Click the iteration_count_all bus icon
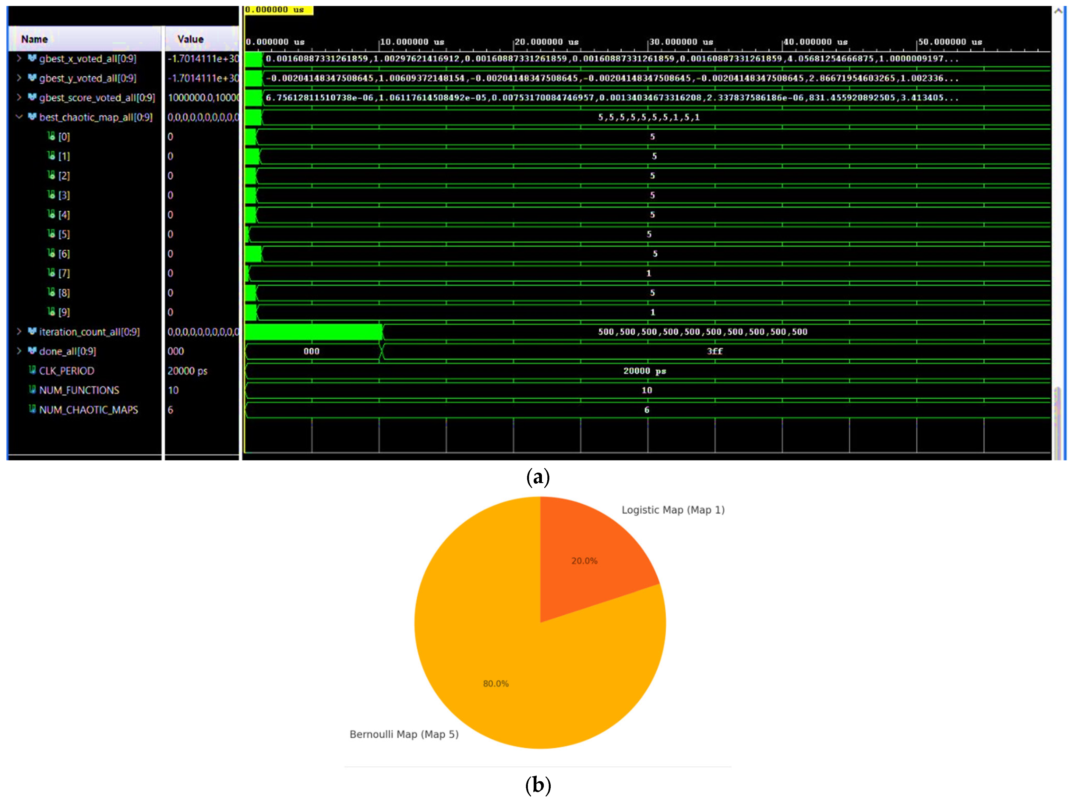 (x=32, y=332)
